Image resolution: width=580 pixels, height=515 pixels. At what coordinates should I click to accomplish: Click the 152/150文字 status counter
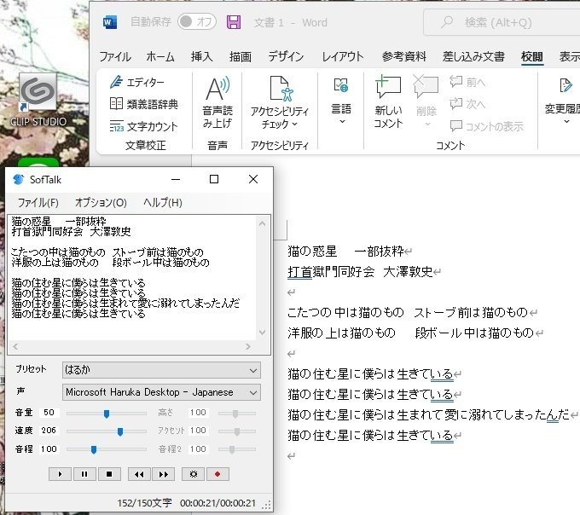(145, 503)
